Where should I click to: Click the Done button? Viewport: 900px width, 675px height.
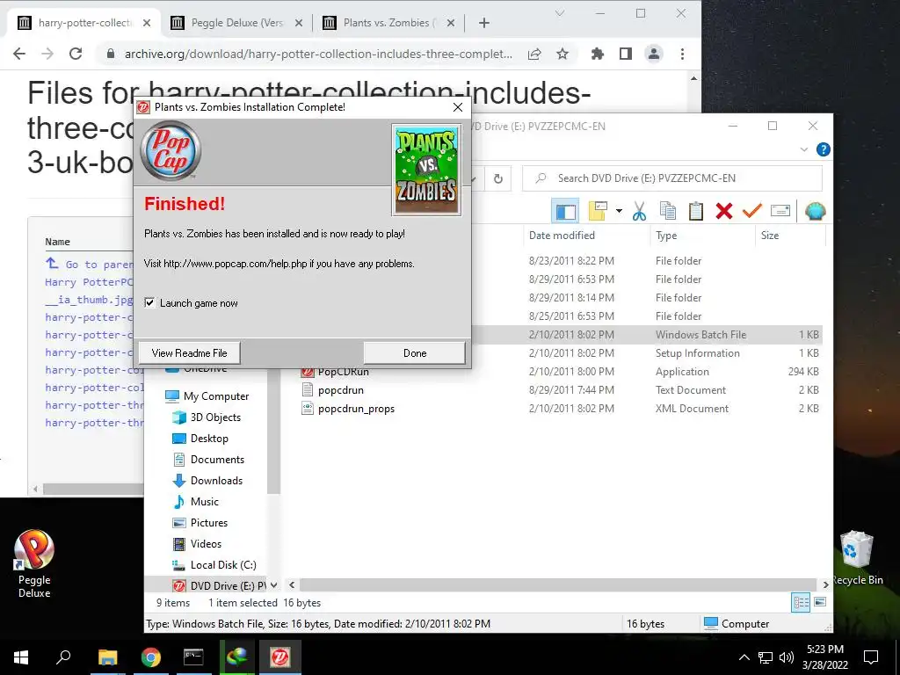point(415,353)
